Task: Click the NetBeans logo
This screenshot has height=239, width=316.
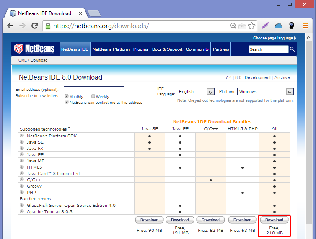Action: [34, 49]
